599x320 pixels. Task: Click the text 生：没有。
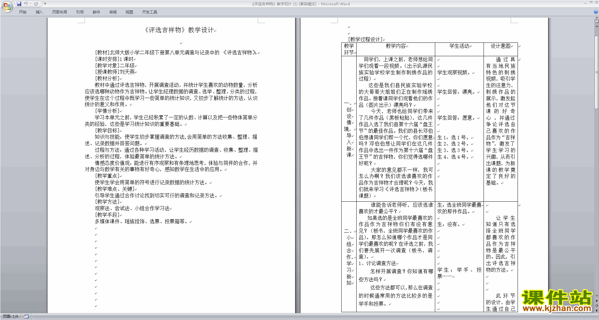point(450,224)
